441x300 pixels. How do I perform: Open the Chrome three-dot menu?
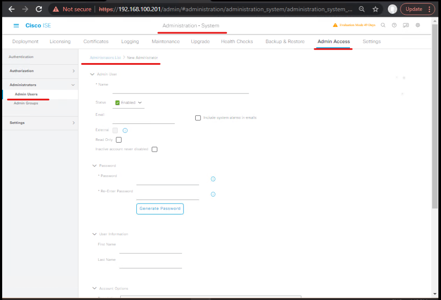tap(429, 9)
